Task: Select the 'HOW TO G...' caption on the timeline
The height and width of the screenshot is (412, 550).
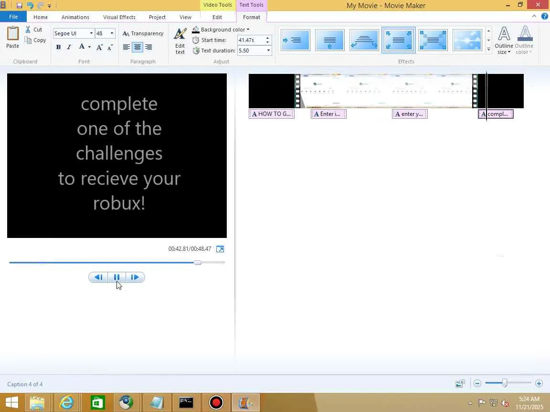Action: (x=272, y=114)
